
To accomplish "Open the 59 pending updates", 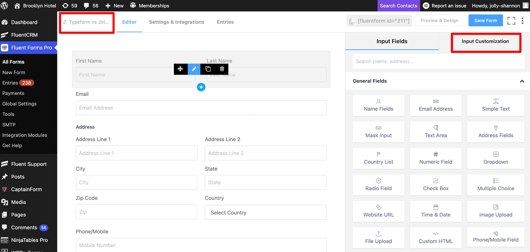I will coord(70,6).
